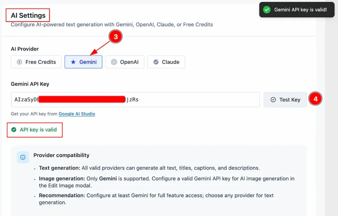Choose the Gemini provider option
The height and width of the screenshot is (216, 338).
[84, 62]
